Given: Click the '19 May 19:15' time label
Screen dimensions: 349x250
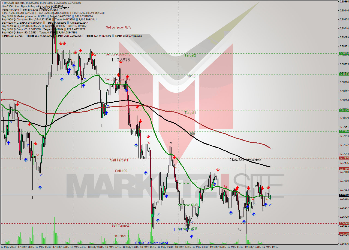Looking at the screenshot, I should tap(270, 247).
